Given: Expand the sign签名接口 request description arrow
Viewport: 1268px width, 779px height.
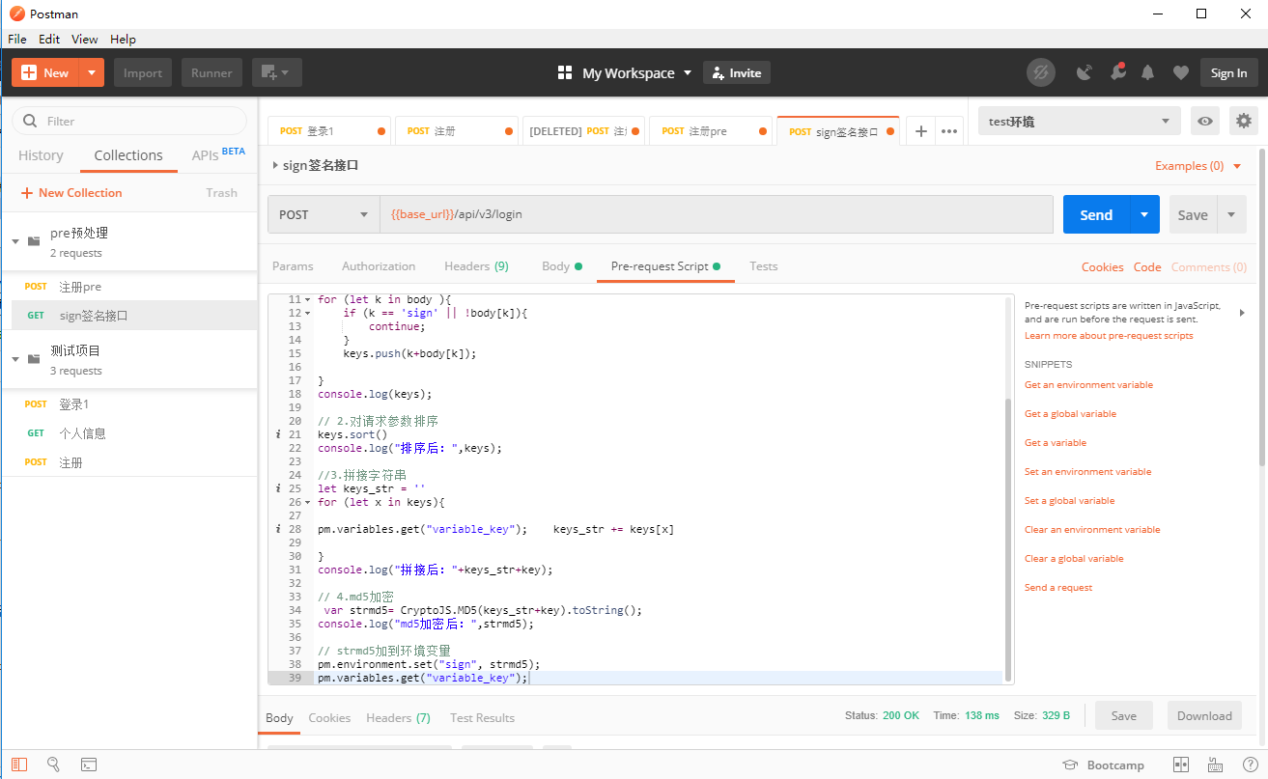Looking at the screenshot, I should click(x=275, y=166).
